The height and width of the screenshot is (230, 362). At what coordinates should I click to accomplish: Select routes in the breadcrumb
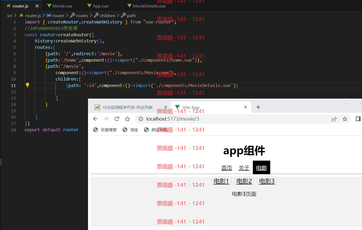tap(79, 15)
